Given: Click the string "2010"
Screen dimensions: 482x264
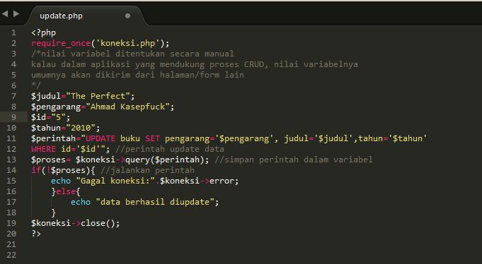Looking at the screenshot, I should pos(81,128).
